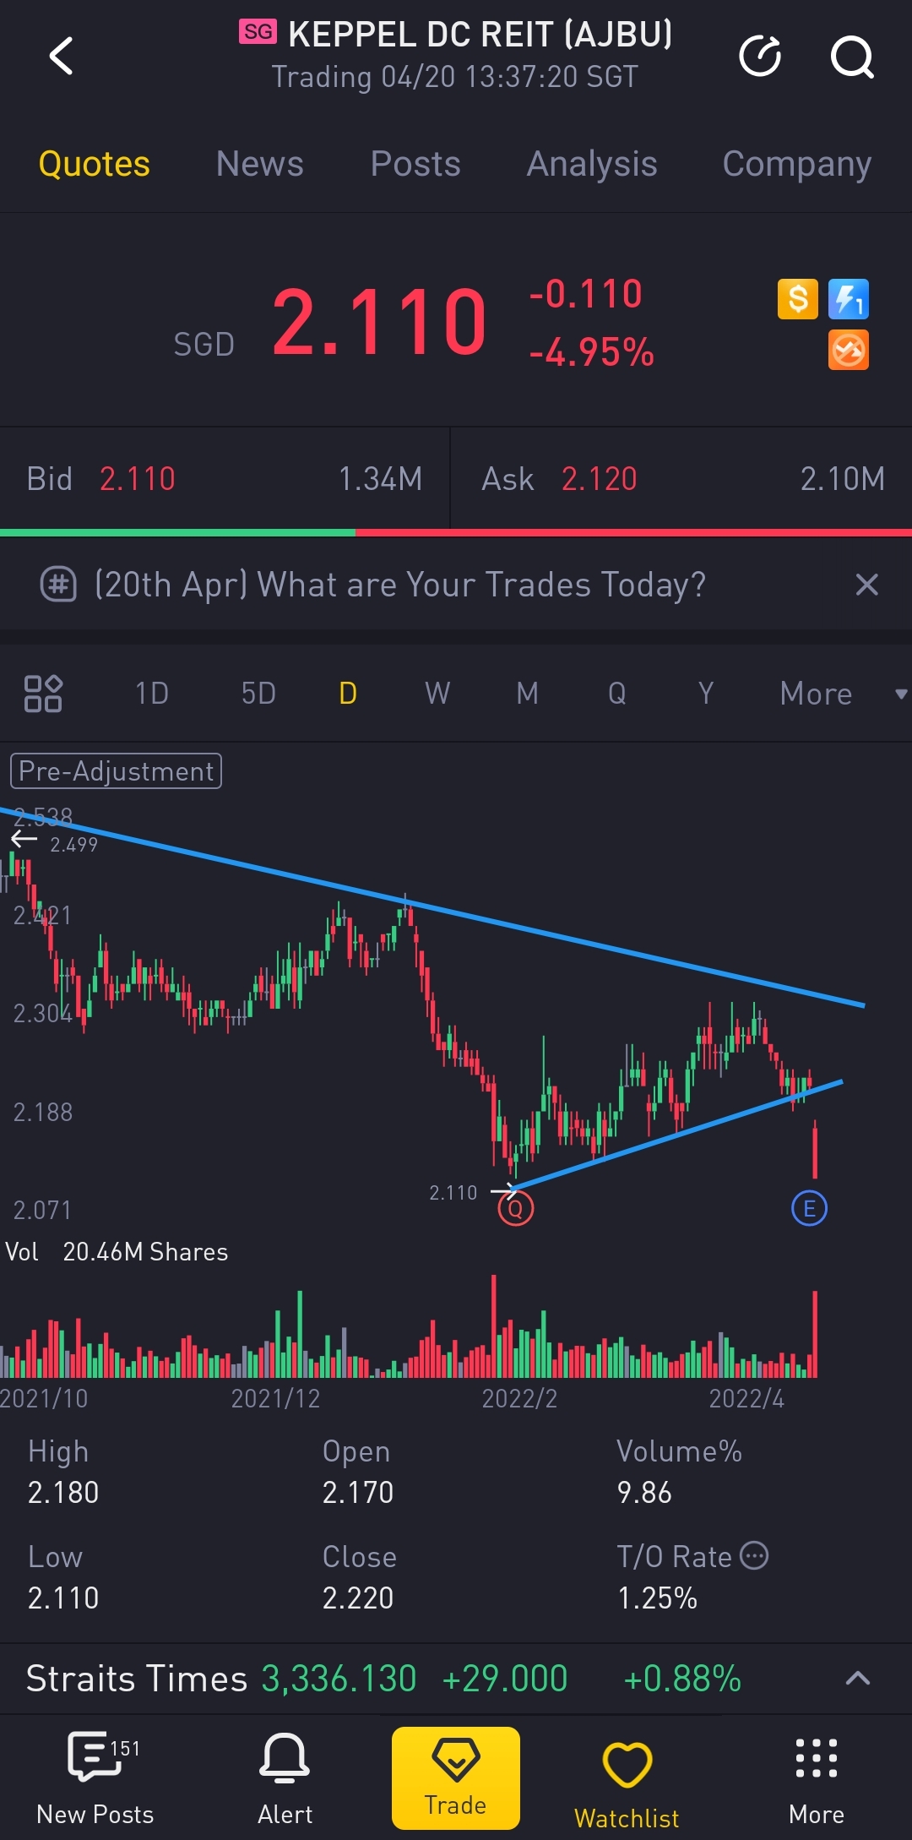The image size is (912, 1840).
Task: Tap the KEPPEL DC REIT (AJBU) title
Action: coord(480,35)
